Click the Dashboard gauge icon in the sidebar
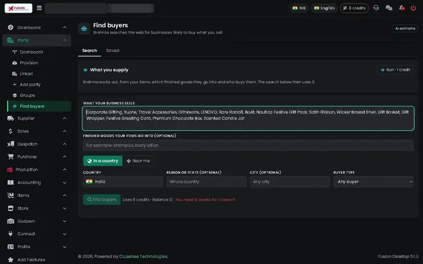 point(11,27)
